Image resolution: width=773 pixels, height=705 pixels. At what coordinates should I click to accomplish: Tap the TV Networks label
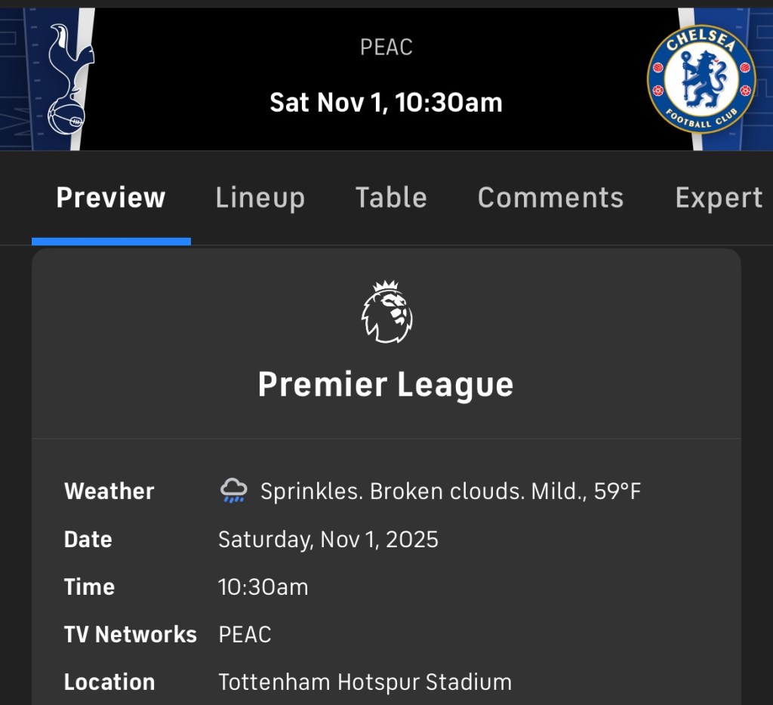(131, 635)
